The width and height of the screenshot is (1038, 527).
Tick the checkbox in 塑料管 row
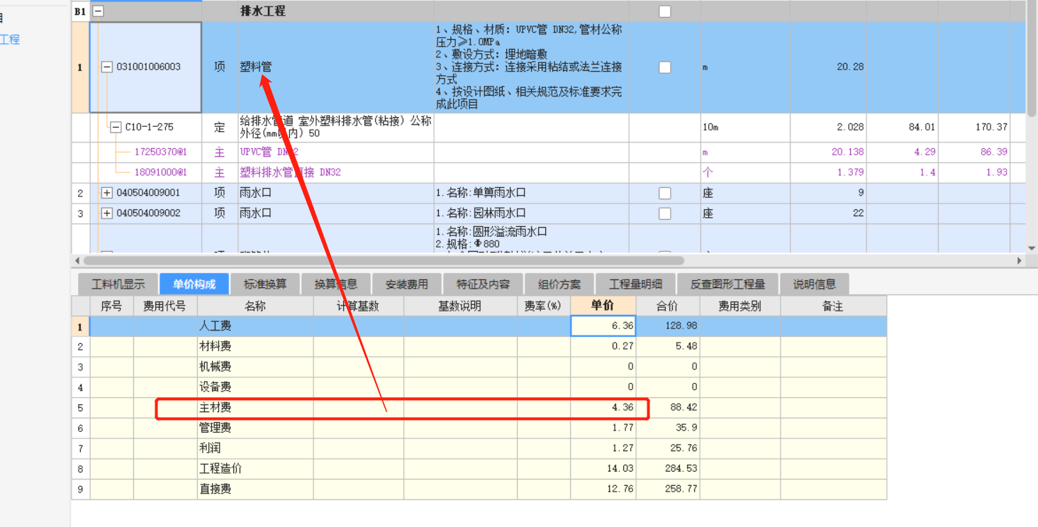pyautogui.click(x=664, y=67)
